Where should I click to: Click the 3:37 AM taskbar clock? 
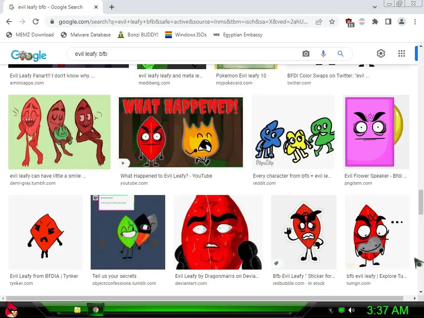pos(387,310)
